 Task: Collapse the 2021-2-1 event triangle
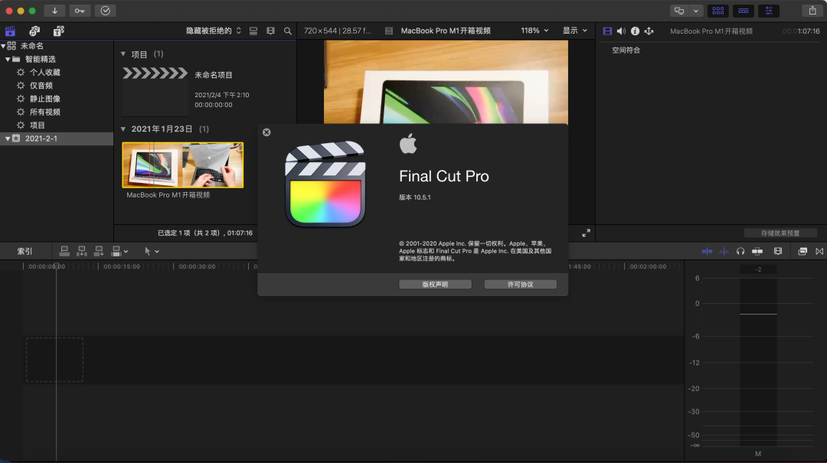[x=8, y=139]
